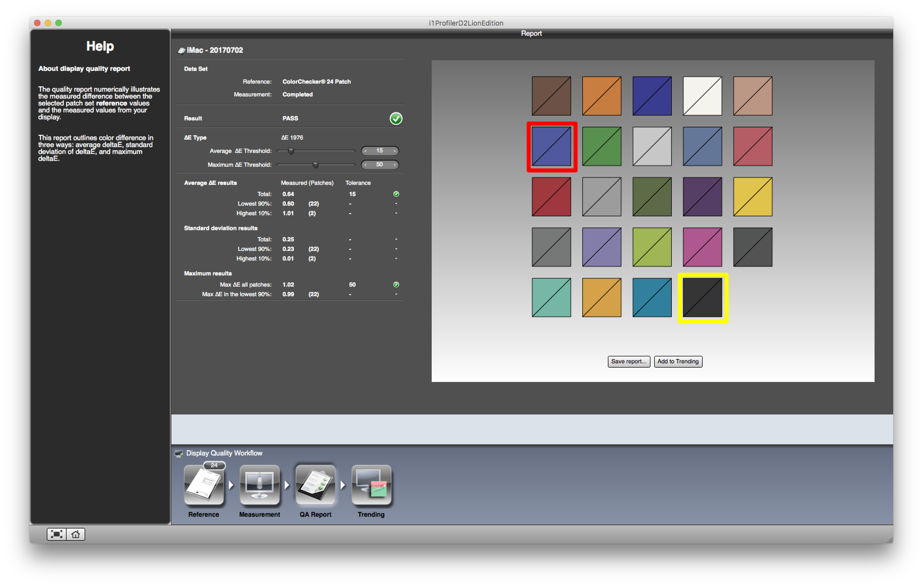Select the moderate red pink patch
923x586 pixels.
(x=752, y=146)
